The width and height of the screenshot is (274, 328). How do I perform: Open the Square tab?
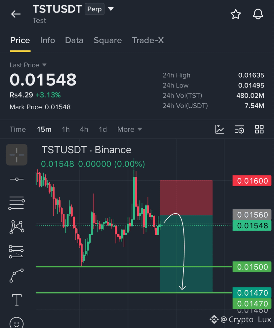(x=108, y=40)
